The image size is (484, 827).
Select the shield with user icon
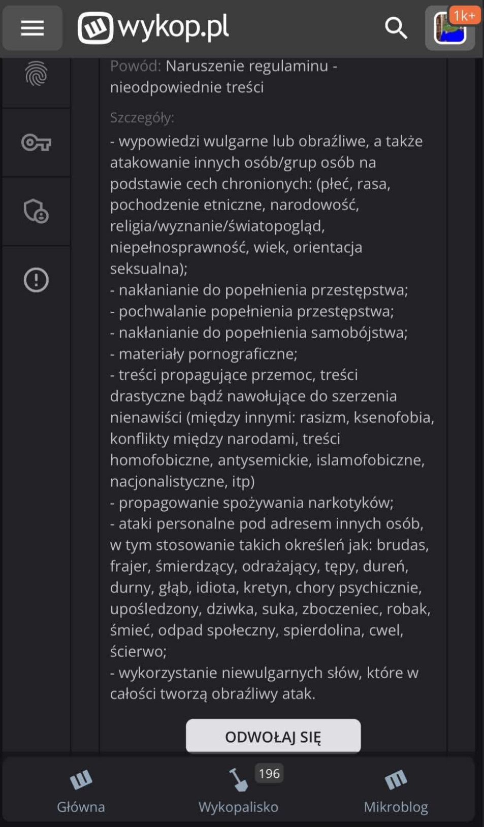coord(36,211)
